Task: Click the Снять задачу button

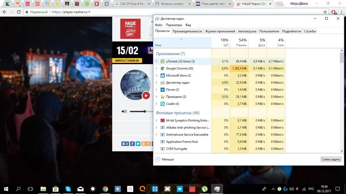Action: [x=331, y=159]
